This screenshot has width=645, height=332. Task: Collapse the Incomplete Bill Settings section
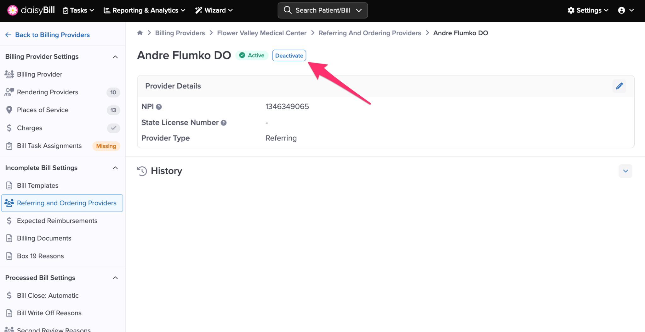click(x=115, y=168)
